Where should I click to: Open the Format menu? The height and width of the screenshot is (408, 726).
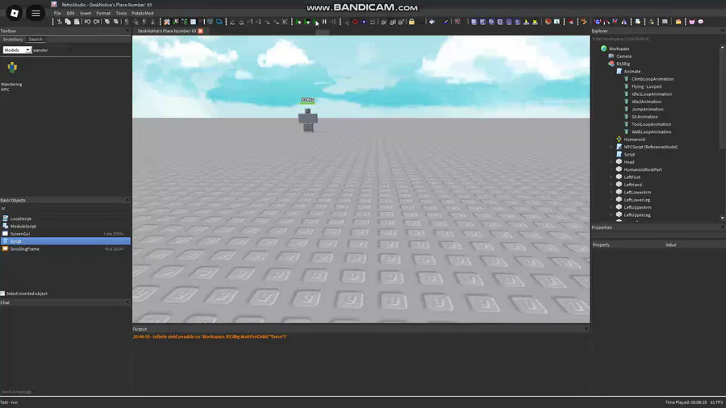point(103,14)
